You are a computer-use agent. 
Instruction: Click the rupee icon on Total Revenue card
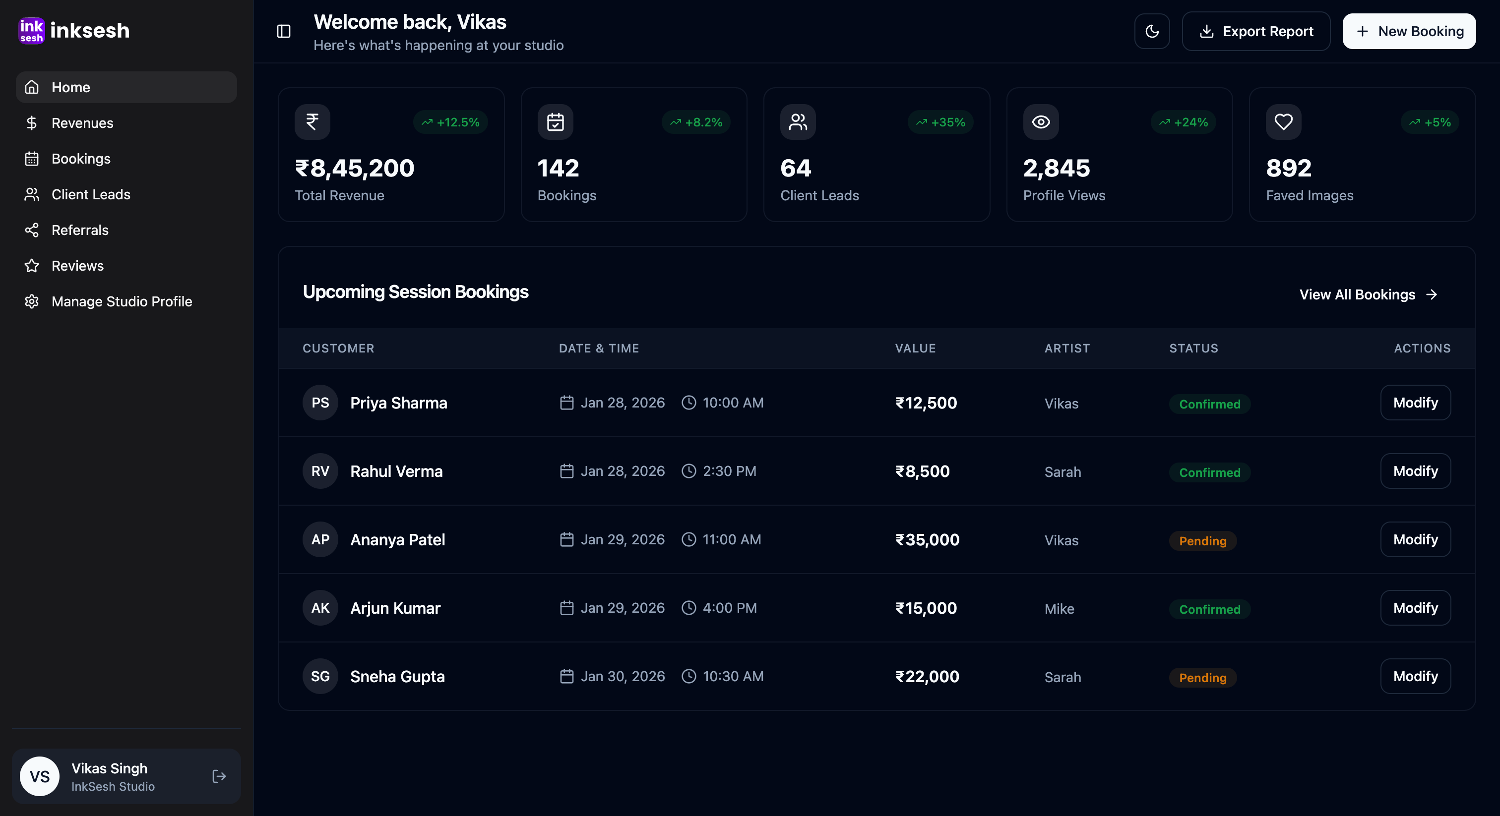312,122
